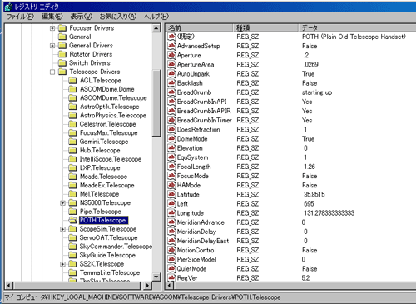
Task: Click the QuietMode string value icon
Action: (x=171, y=269)
